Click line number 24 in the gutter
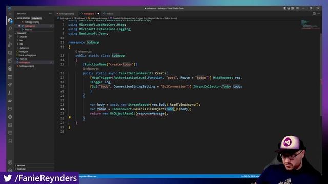328x184 pixels. (x=63, y=109)
